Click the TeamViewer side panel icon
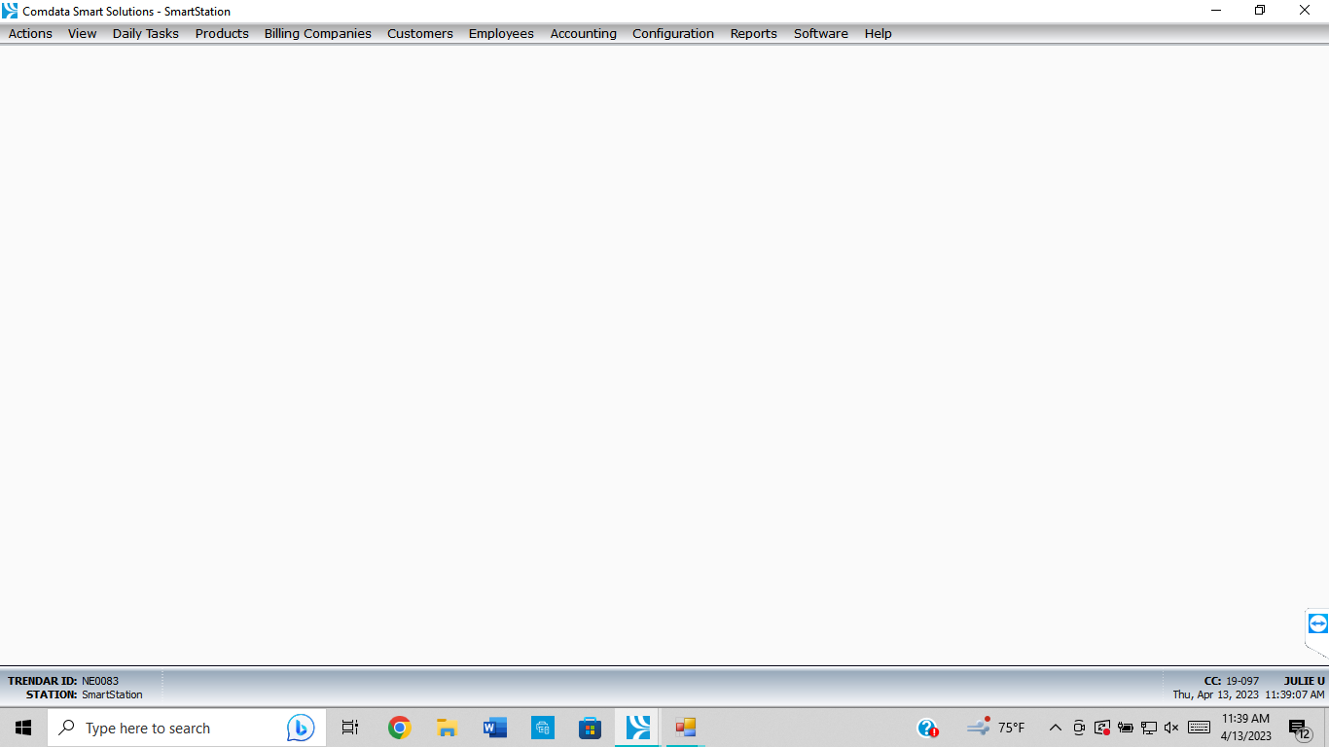The image size is (1329, 747). point(1317,623)
